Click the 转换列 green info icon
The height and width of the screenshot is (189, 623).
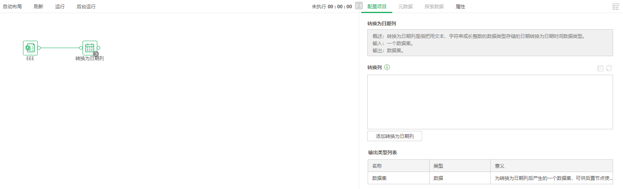pyautogui.click(x=387, y=67)
